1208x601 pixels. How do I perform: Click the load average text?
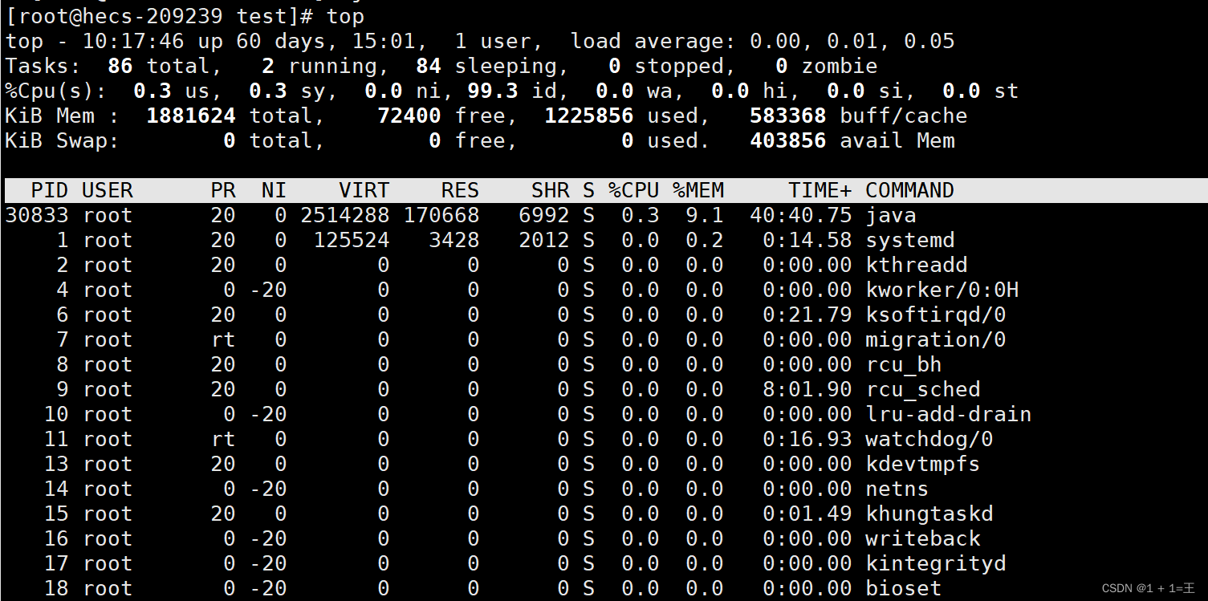(763, 42)
